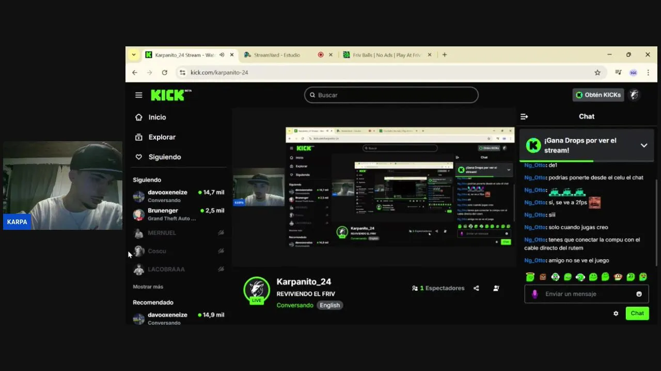Open Chrome profile avatar
This screenshot has width=661, height=371.
[633, 73]
